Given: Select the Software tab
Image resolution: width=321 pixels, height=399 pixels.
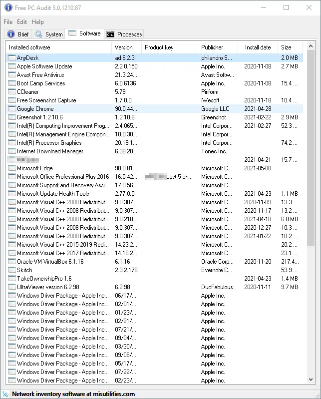Looking at the screenshot, I should click(x=84, y=33).
